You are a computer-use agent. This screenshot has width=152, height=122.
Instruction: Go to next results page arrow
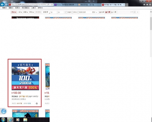(x=137, y=12)
